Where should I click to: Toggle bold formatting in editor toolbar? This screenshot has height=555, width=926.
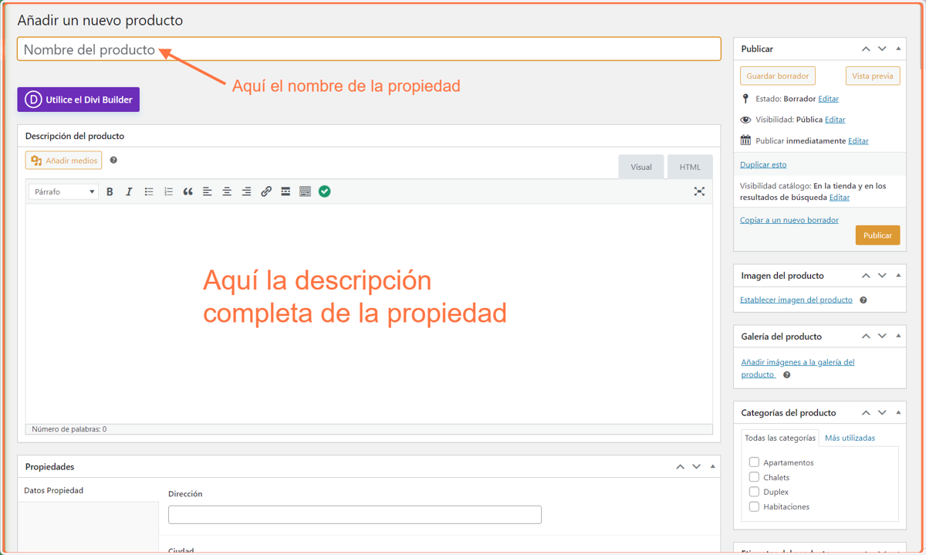pyautogui.click(x=110, y=191)
